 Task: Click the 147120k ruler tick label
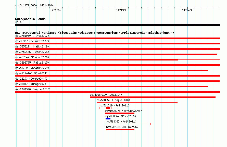tap(56, 10)
